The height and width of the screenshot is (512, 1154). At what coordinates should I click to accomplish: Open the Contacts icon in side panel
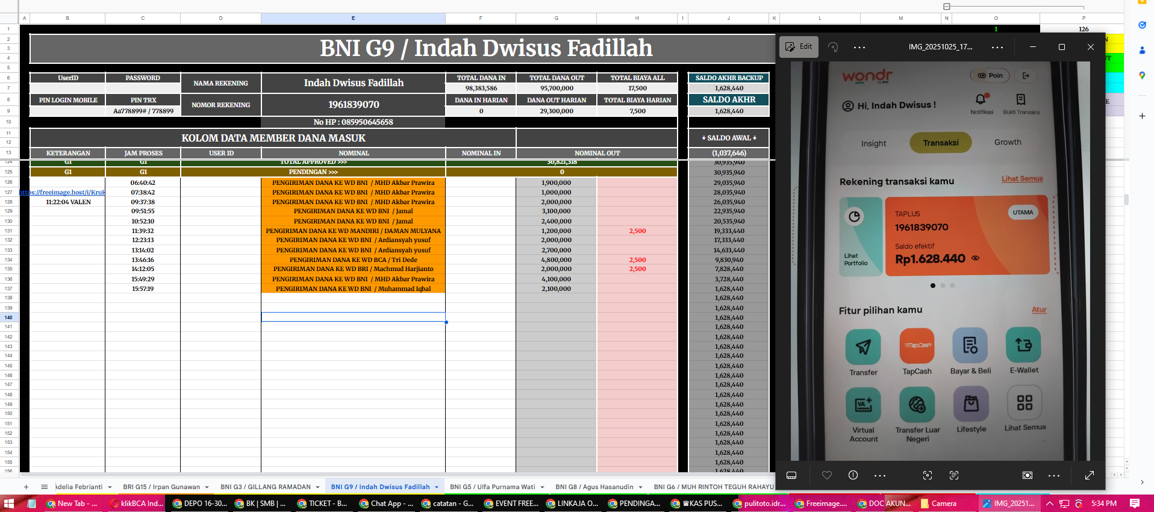(x=1142, y=50)
